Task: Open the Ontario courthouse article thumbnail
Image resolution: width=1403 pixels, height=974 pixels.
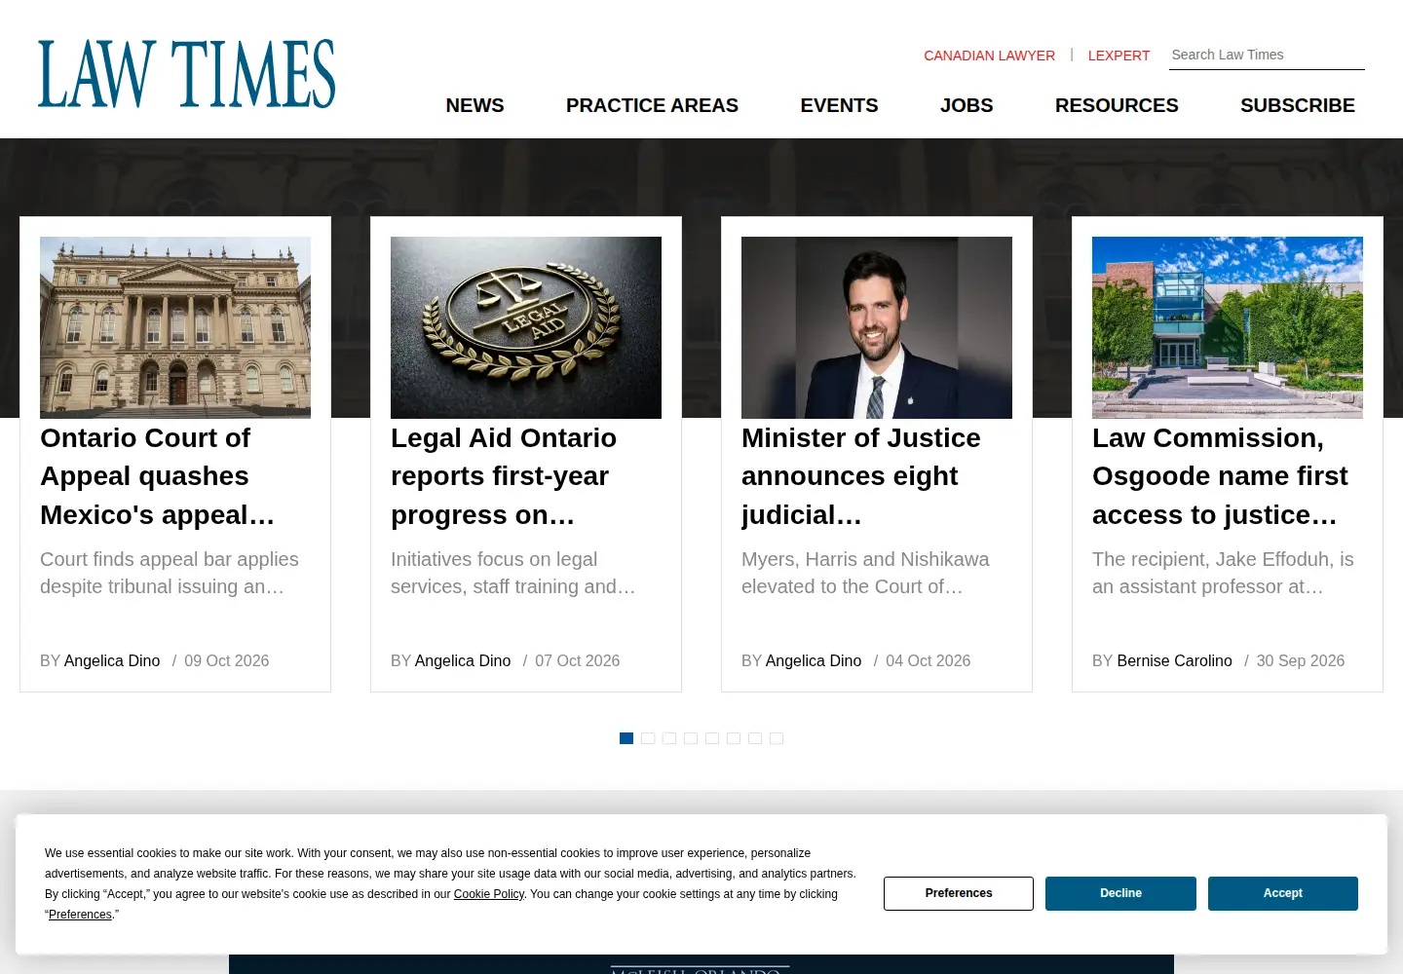Action: click(175, 327)
